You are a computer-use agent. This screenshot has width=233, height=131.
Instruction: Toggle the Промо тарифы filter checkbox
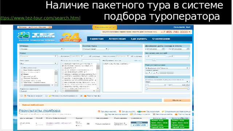click(81, 96)
